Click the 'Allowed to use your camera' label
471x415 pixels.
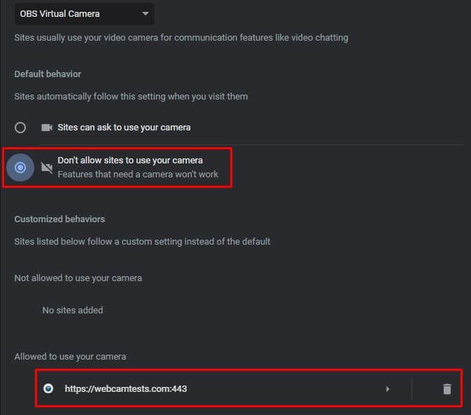[70, 357]
